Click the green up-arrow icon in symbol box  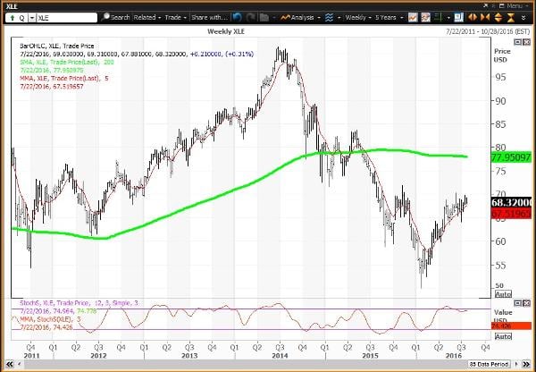click(13, 18)
